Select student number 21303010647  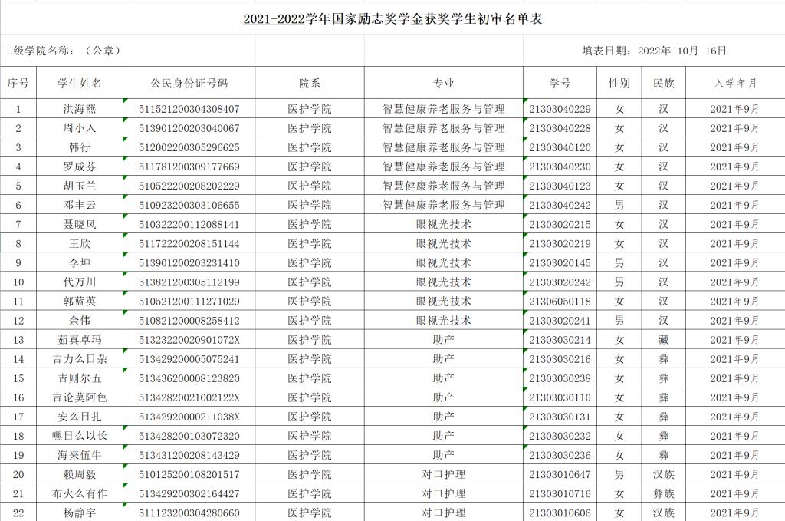point(560,474)
